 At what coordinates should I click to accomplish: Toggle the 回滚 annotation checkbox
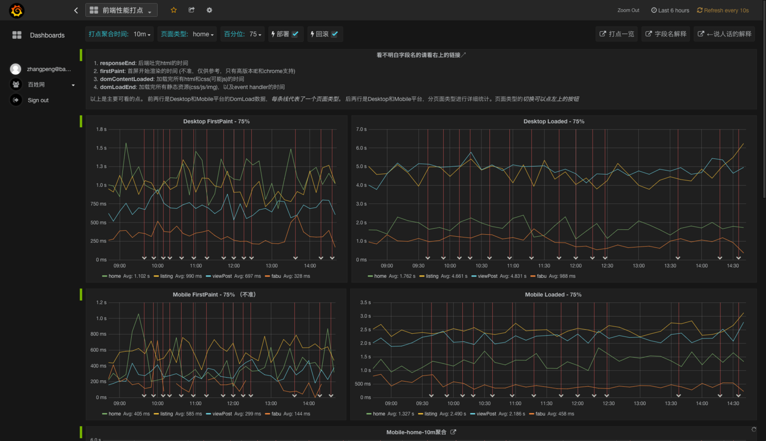tap(335, 34)
